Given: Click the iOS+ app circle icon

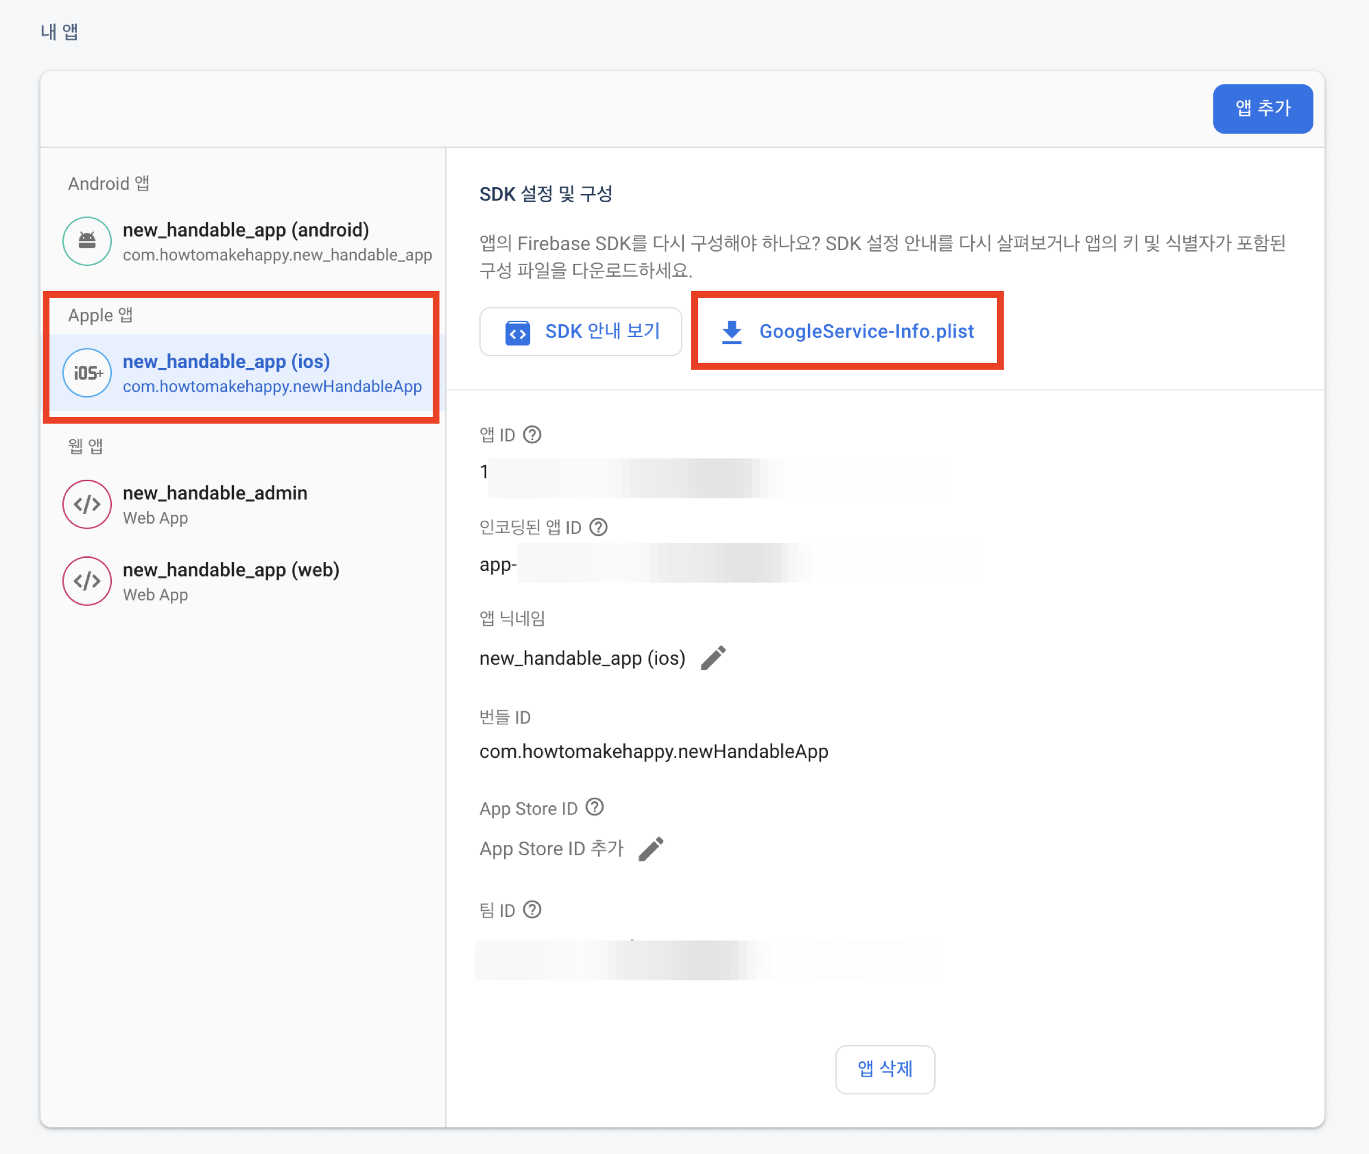Looking at the screenshot, I should coord(87,373).
